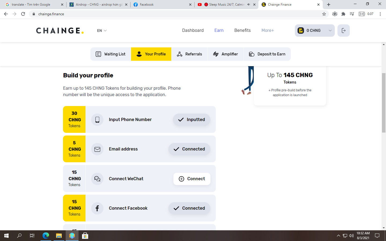Screen dimensions: 386x241
Task: Open the Benefits page
Action: (243, 30)
